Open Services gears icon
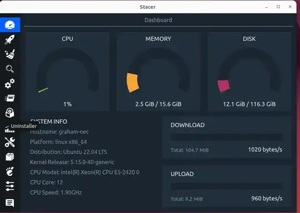The height and width of the screenshot is (213, 300). tap(10, 84)
